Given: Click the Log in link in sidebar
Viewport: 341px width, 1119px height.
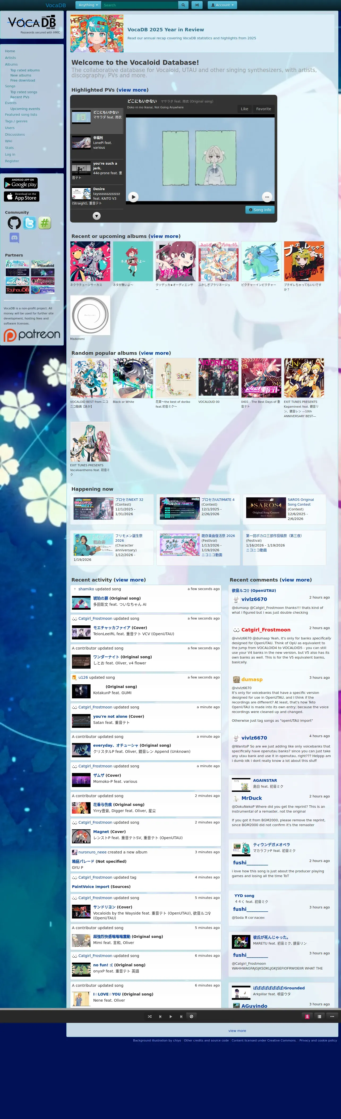Looking at the screenshot, I should click(10, 154).
